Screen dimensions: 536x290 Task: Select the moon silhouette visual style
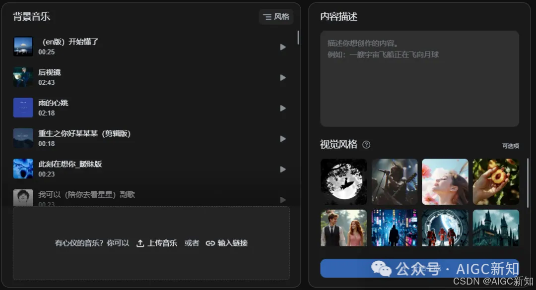coord(343,182)
